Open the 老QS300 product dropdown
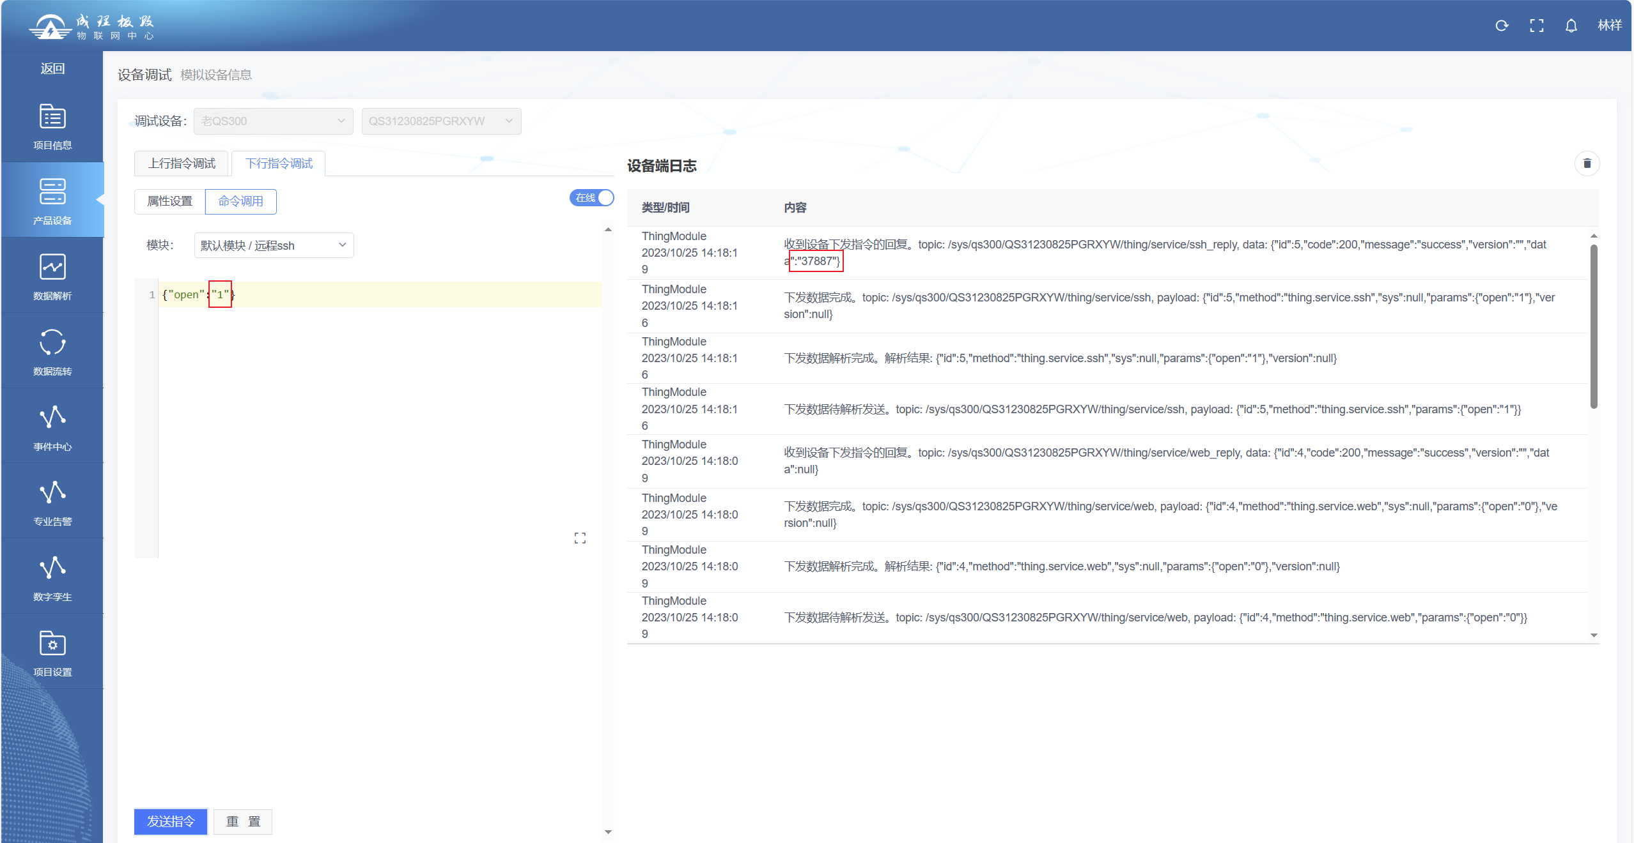Viewport: 1634px width, 843px height. coord(274,121)
